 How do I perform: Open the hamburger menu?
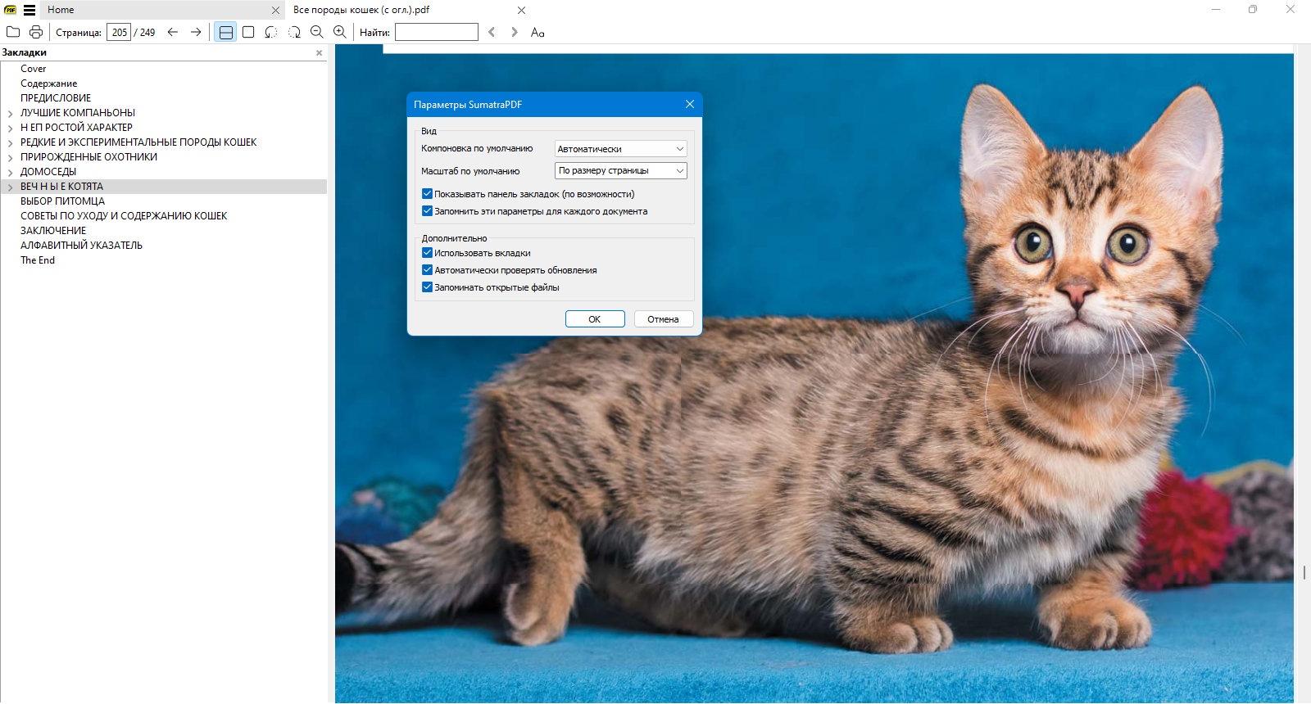pyautogui.click(x=29, y=10)
